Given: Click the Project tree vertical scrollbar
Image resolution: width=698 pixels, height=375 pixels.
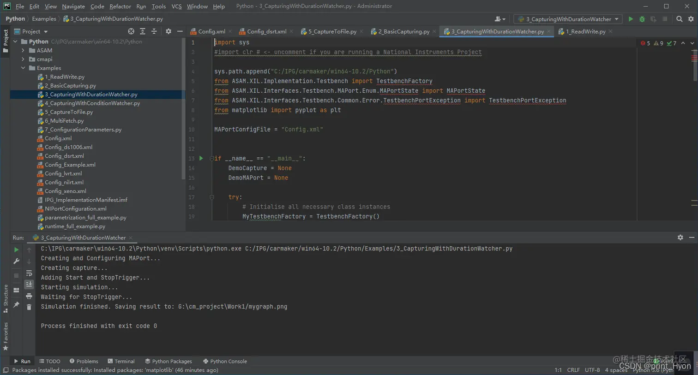Looking at the screenshot, I should click(x=184, y=108).
